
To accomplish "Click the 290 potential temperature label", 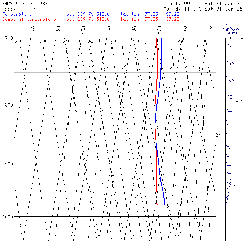I will click(x=181, y=41).
